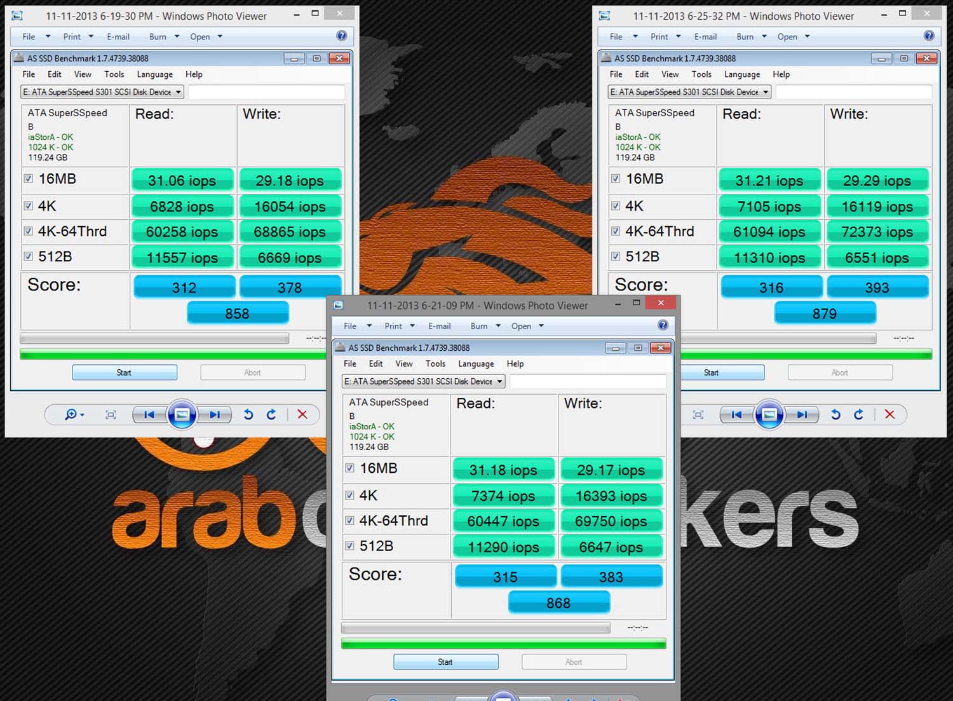Open Language menu in 6-19-30 PM benchmark
This screenshot has height=701, width=953.
(154, 74)
